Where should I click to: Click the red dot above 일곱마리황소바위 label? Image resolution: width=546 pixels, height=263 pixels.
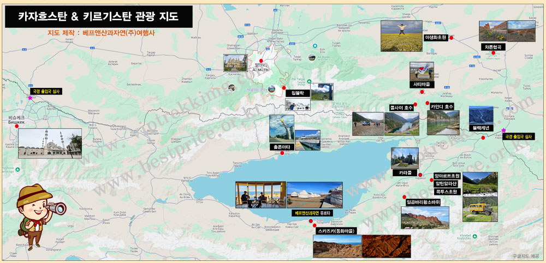pyautogui.click(x=405, y=197)
